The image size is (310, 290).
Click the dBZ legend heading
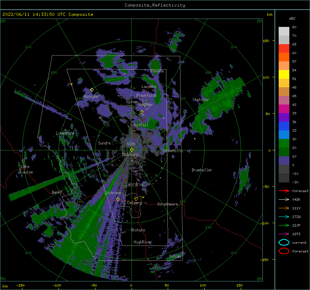(x=292, y=18)
